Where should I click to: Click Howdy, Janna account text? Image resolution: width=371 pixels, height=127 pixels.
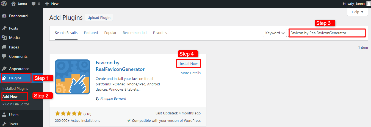tap(354, 4)
